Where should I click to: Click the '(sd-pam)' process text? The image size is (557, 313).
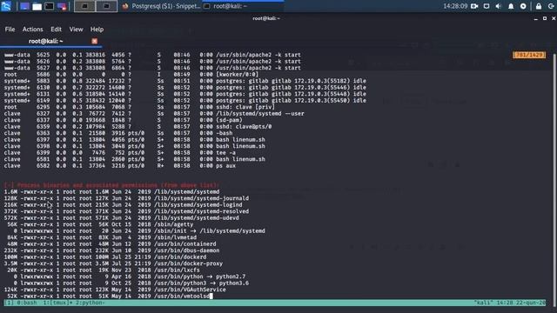tap(229, 120)
